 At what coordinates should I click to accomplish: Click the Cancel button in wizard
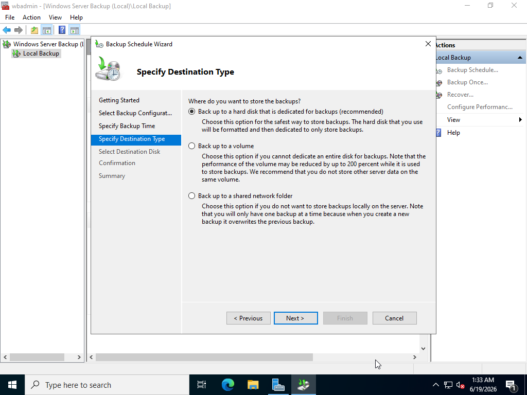point(395,318)
